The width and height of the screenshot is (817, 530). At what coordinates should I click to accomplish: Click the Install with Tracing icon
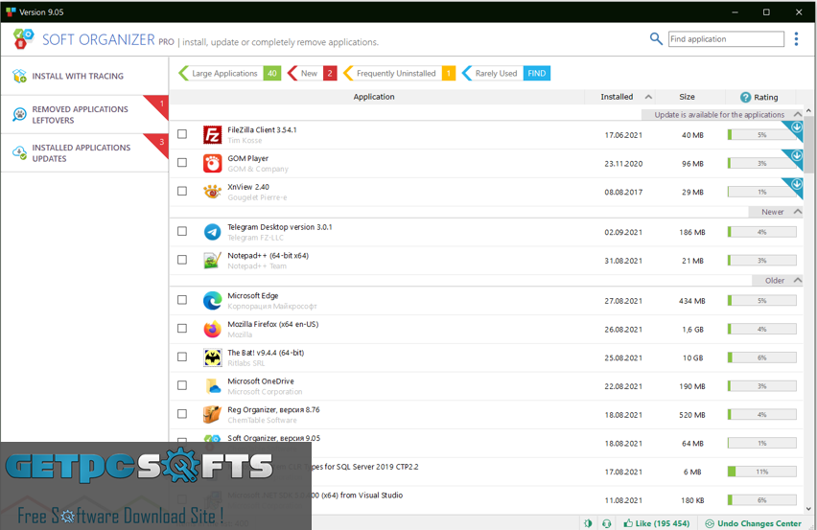(x=19, y=76)
